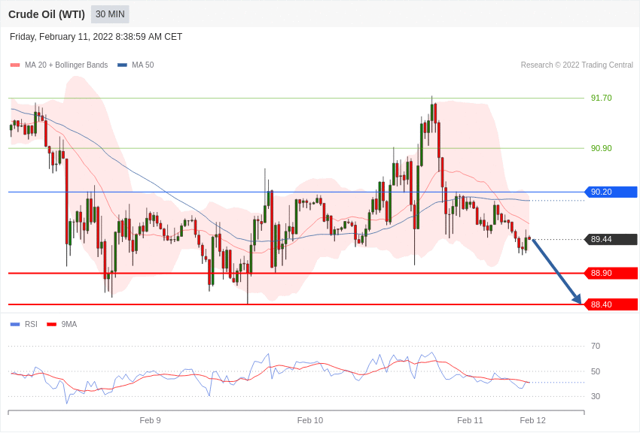Click the 90.90 resistance level label

pos(602,148)
